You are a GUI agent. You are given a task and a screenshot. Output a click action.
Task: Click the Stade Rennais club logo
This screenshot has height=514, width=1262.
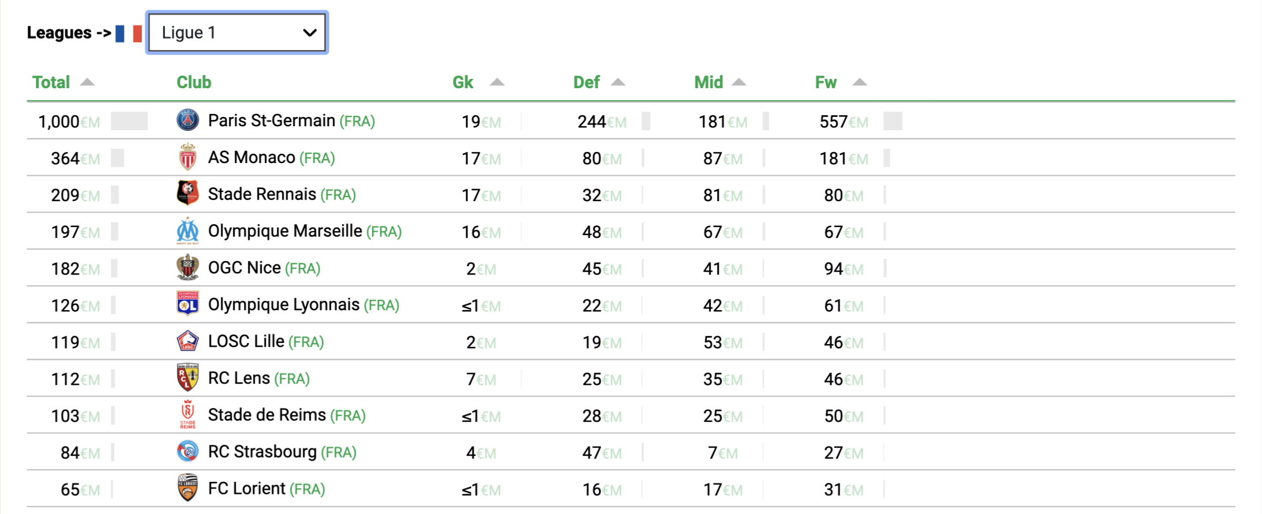tap(188, 194)
